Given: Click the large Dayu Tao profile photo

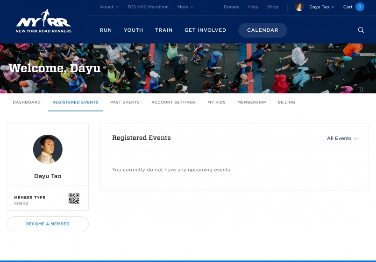Looking at the screenshot, I should point(48,149).
